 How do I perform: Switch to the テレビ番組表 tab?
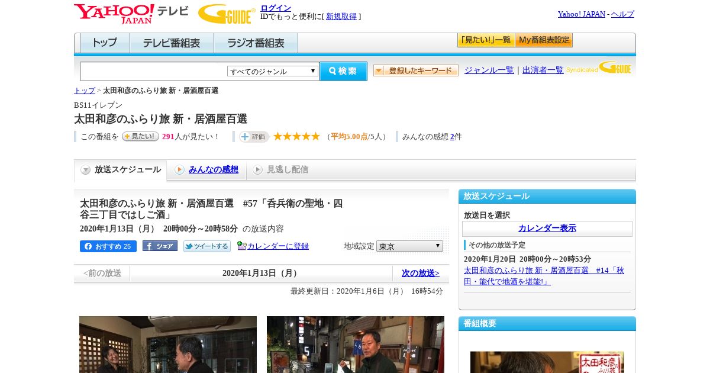172,43
